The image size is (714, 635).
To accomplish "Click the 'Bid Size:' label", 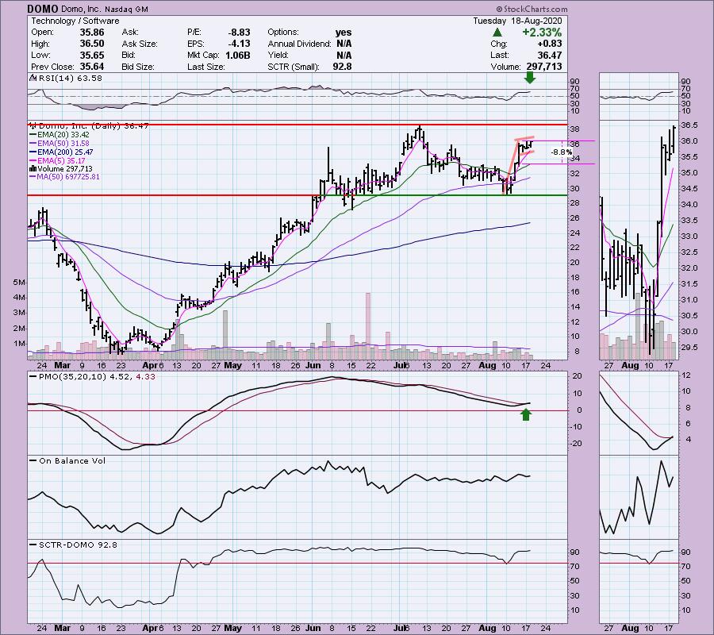I will pos(138,67).
